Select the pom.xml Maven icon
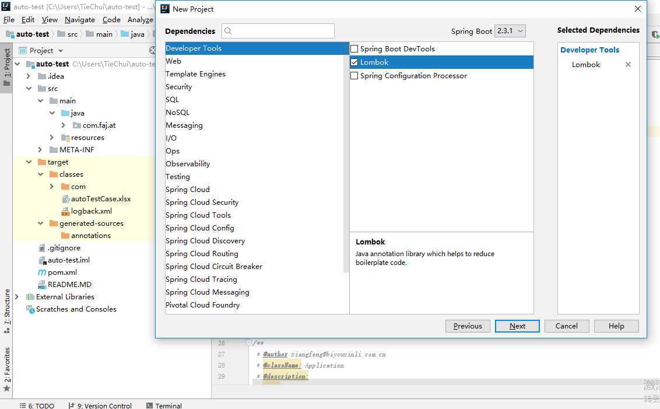The height and width of the screenshot is (409, 660). click(x=42, y=272)
